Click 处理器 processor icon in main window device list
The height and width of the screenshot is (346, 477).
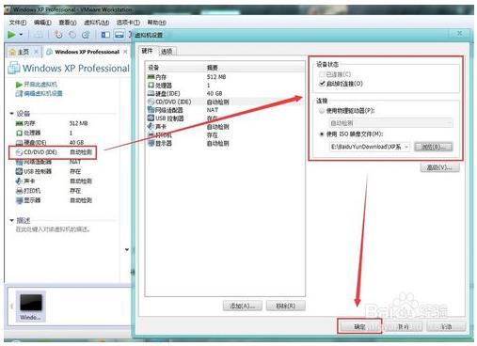[x=20, y=133]
